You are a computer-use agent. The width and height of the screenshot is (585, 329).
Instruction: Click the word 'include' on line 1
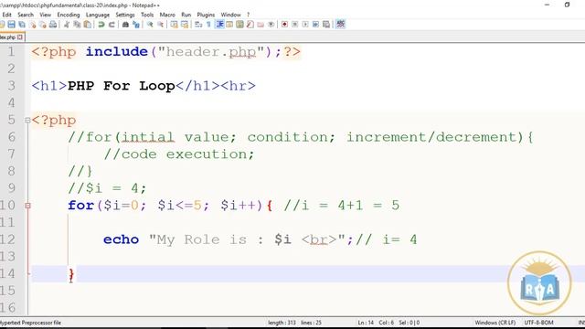pos(117,51)
